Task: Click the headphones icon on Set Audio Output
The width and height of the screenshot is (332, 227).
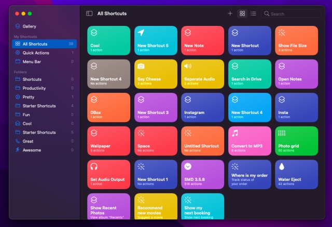Action: click(x=94, y=166)
